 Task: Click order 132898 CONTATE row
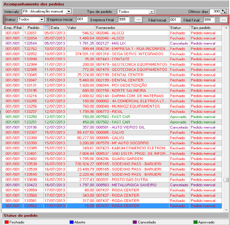[112, 59]
